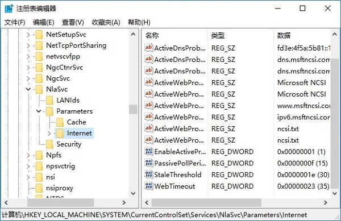Click values pane horizontal scrollbar right arrow

click(325, 202)
